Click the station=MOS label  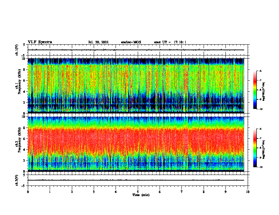click(131, 42)
